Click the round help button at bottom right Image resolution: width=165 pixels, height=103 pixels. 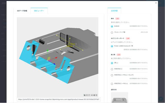(x=161, y=99)
